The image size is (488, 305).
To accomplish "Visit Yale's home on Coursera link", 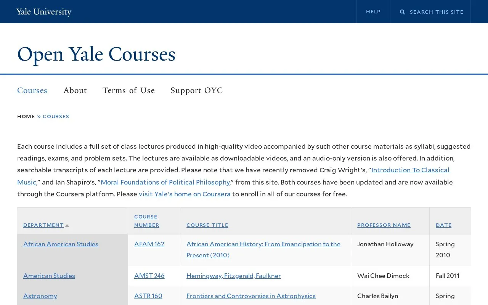I will click(185, 194).
